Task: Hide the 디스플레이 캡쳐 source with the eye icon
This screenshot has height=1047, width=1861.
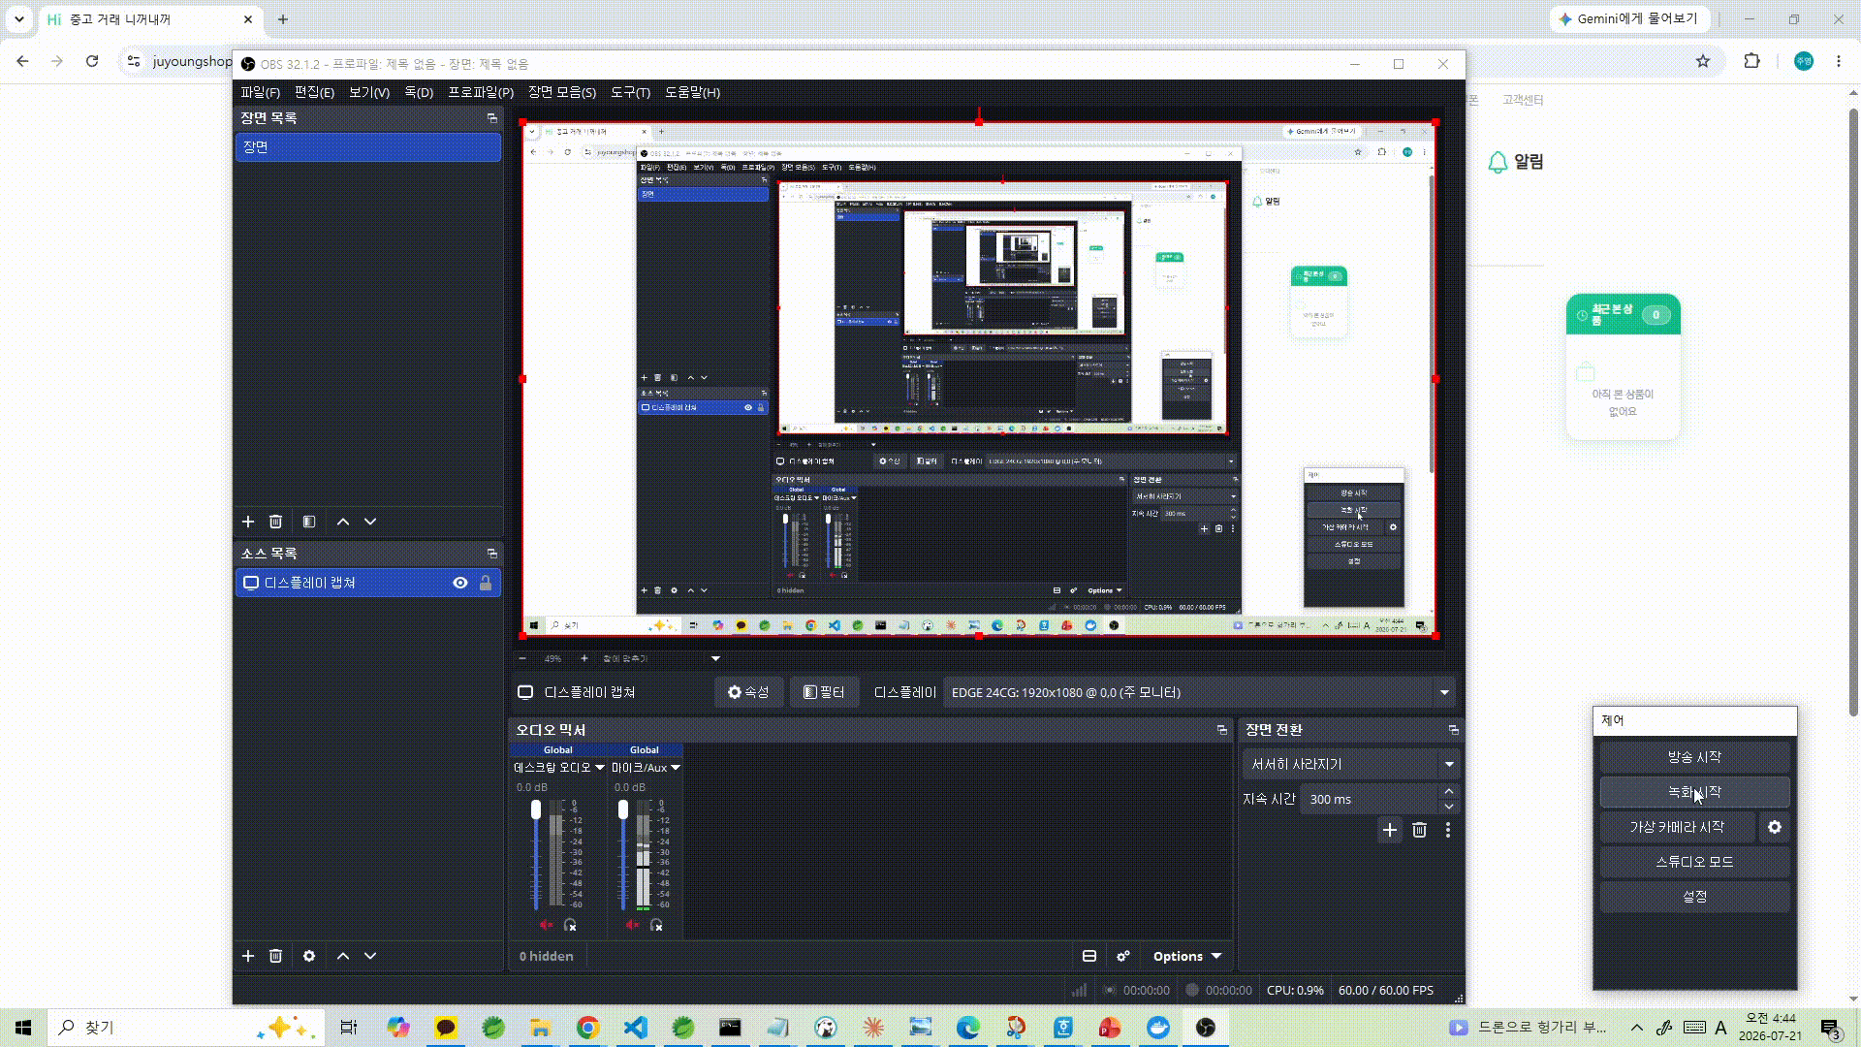Action: pyautogui.click(x=460, y=583)
